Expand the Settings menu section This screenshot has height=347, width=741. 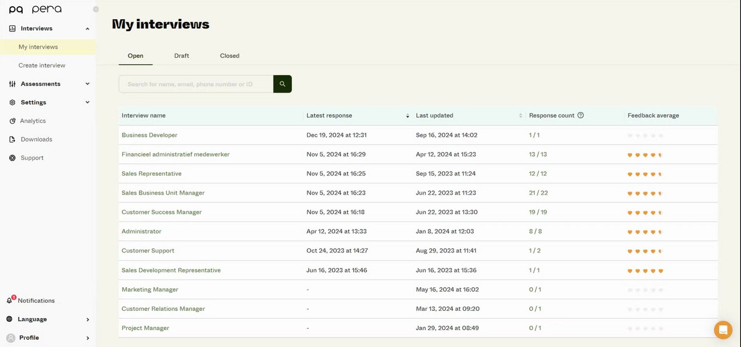click(87, 102)
